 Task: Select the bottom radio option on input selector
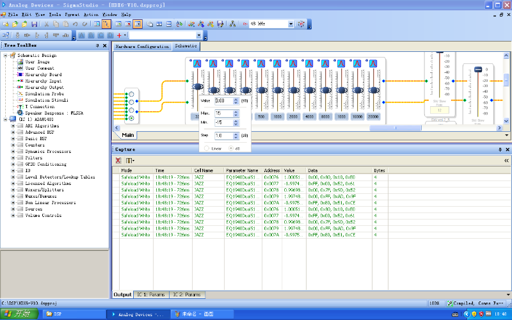click(131, 118)
